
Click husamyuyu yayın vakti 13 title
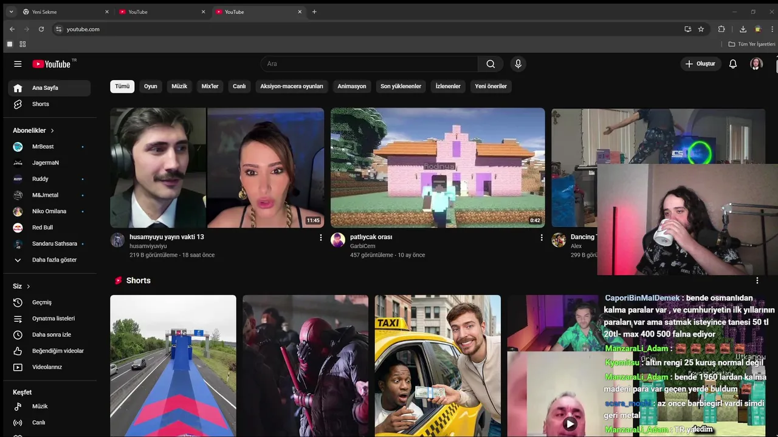point(167,237)
